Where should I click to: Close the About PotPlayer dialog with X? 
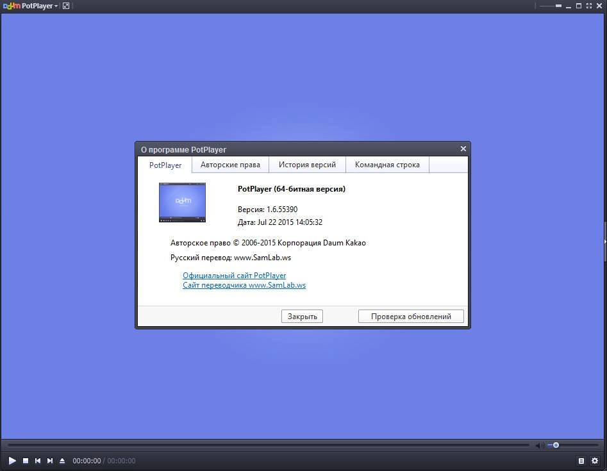pos(463,149)
